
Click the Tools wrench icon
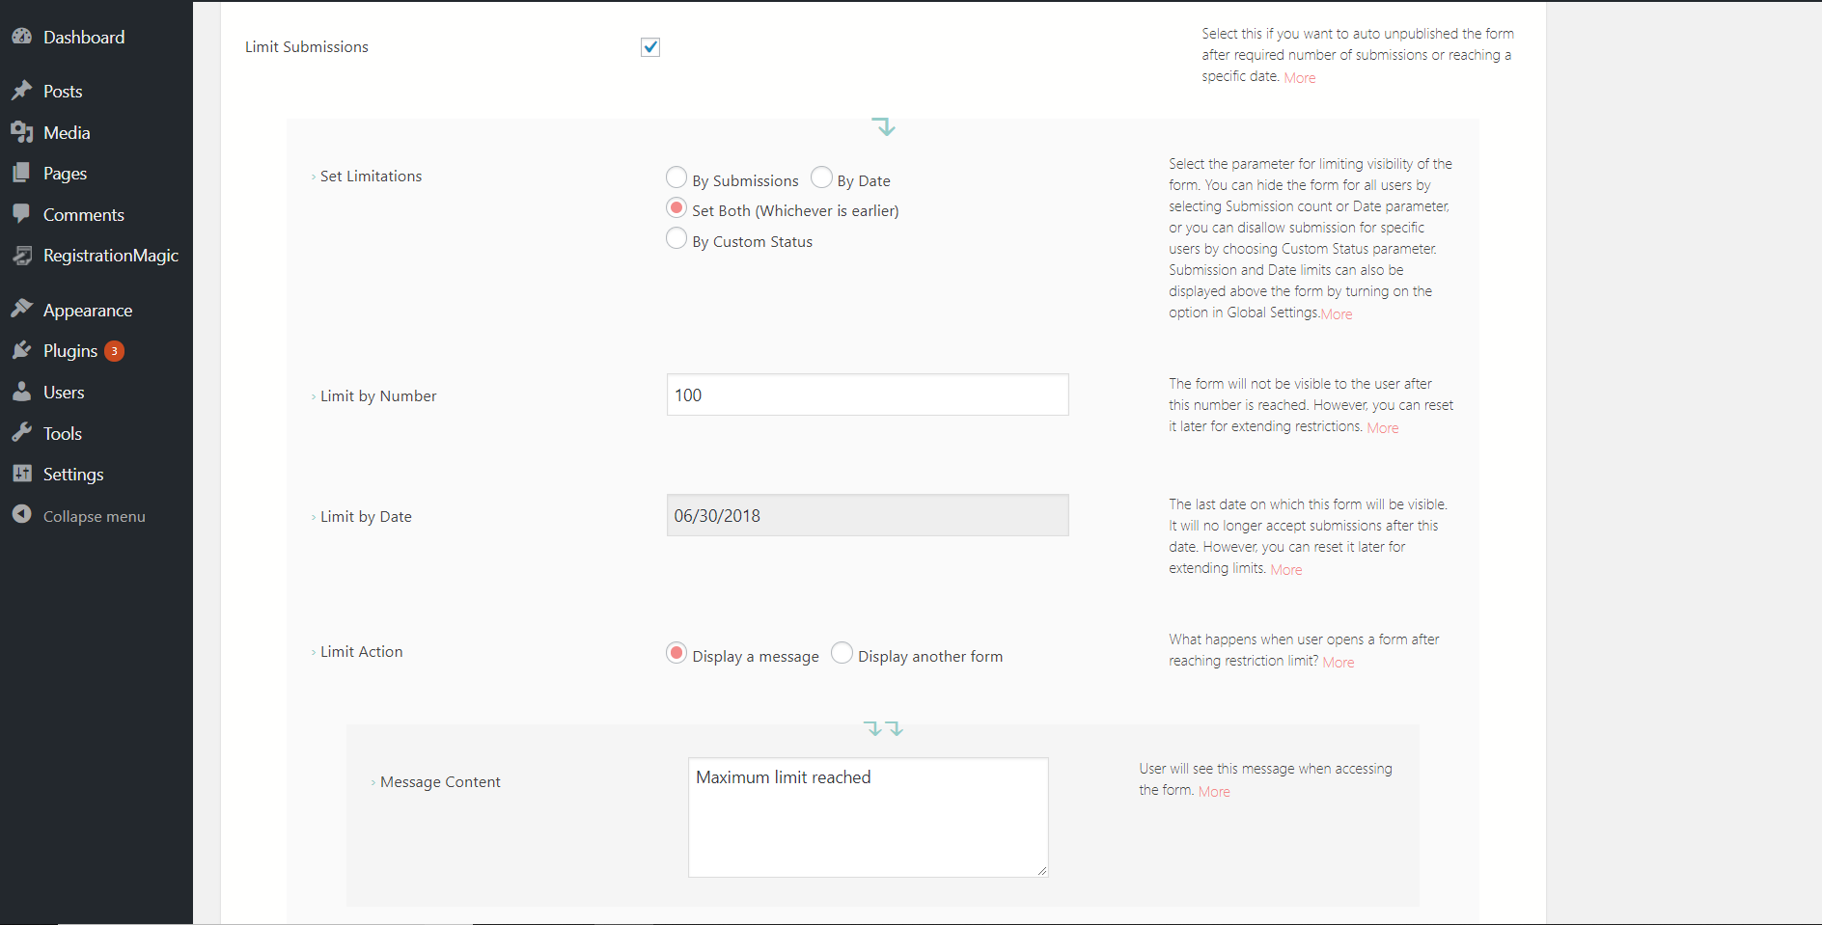[22, 433]
